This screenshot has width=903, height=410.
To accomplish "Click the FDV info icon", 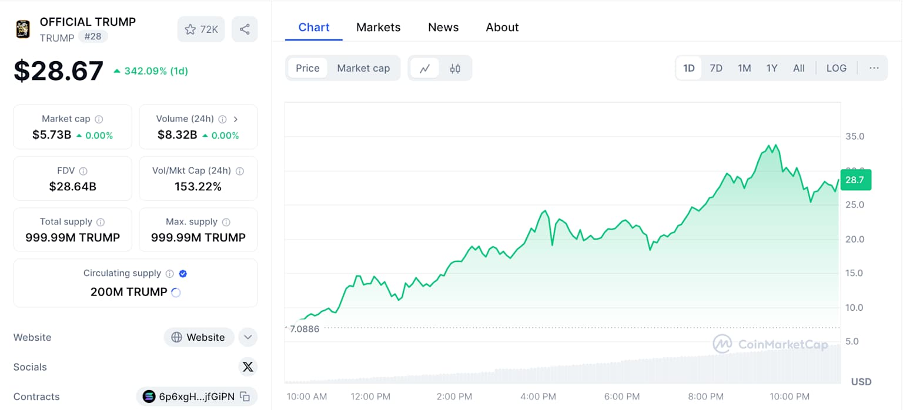I will point(83,171).
